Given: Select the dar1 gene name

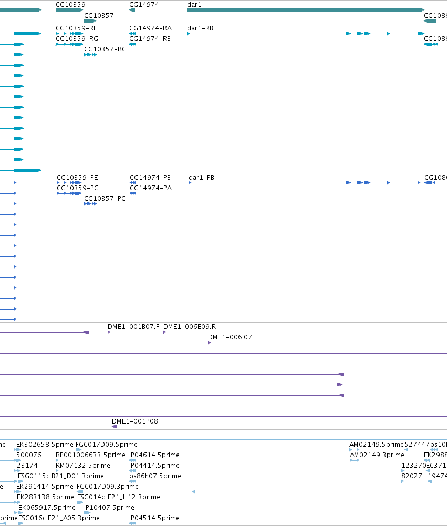Looking at the screenshot, I should coord(194,5).
